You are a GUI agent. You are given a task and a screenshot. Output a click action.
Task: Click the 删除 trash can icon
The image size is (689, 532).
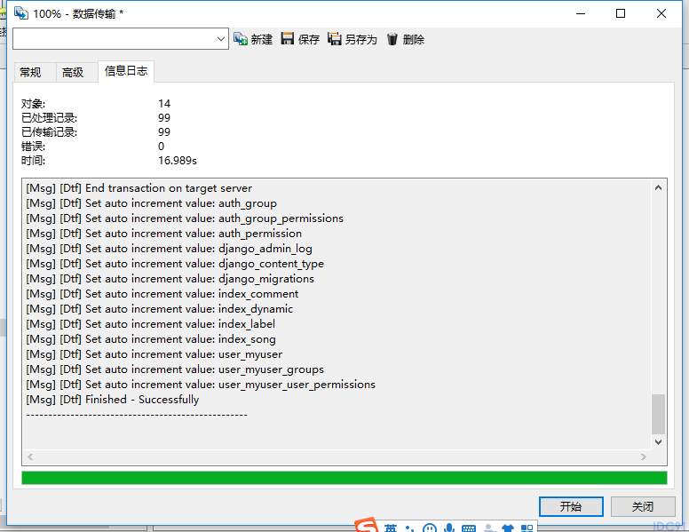(x=392, y=39)
